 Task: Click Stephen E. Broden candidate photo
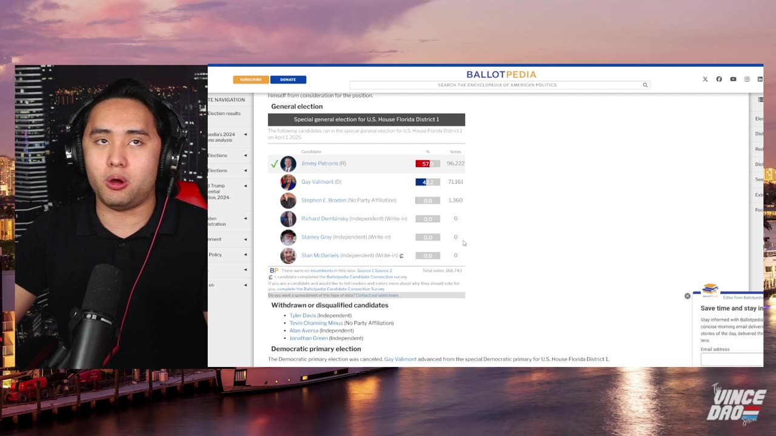coord(288,200)
